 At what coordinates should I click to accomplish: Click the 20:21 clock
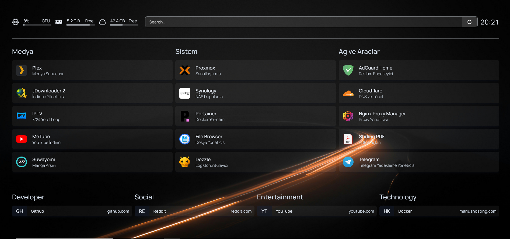pos(490,22)
